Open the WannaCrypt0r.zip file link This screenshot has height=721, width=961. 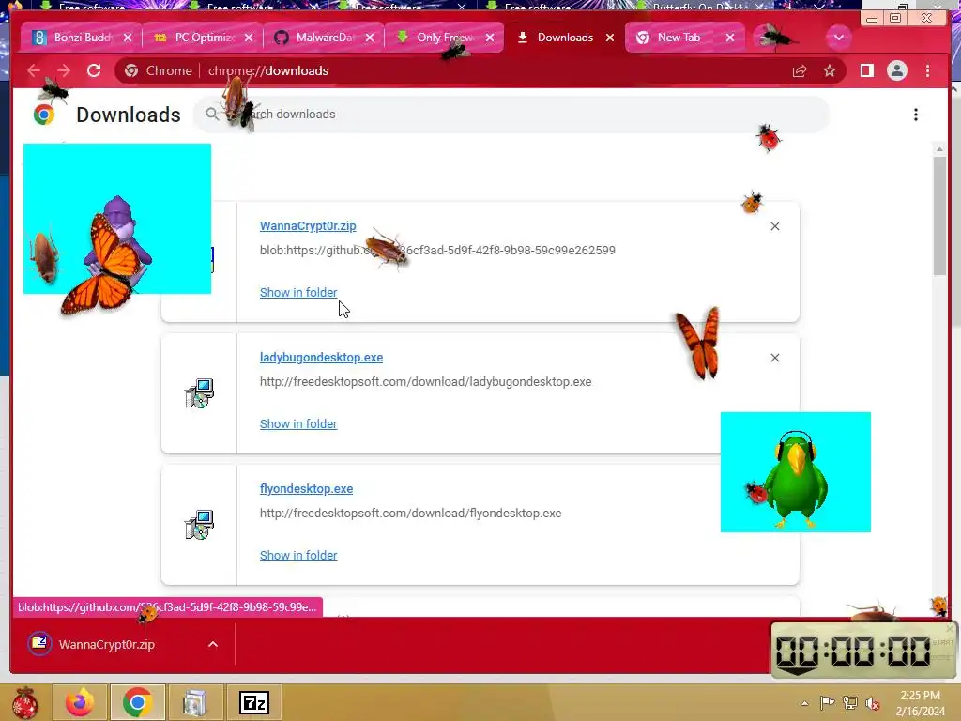click(x=308, y=225)
